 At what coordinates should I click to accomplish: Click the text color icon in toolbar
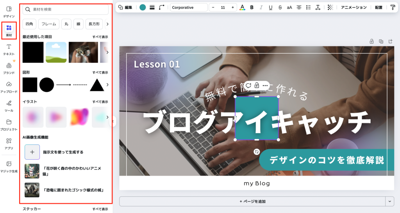coord(242,7)
